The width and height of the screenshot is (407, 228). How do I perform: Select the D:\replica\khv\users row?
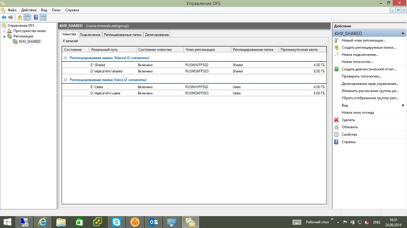point(194,93)
